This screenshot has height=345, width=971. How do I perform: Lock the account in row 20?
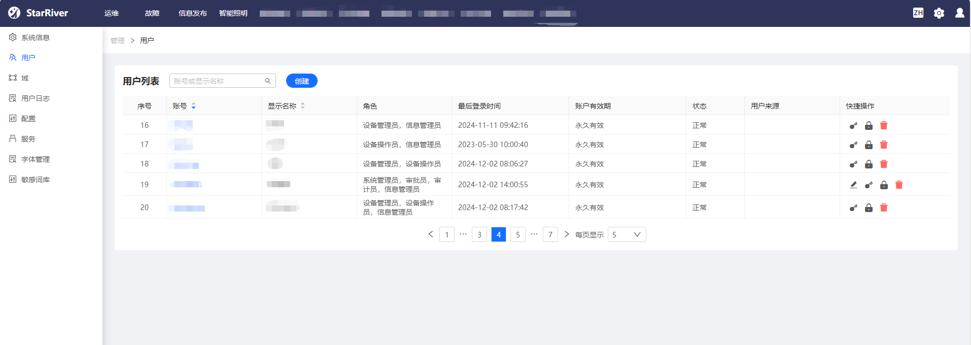869,208
